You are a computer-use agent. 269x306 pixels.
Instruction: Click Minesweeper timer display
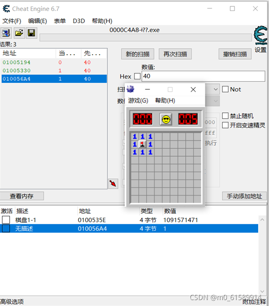click(x=188, y=119)
